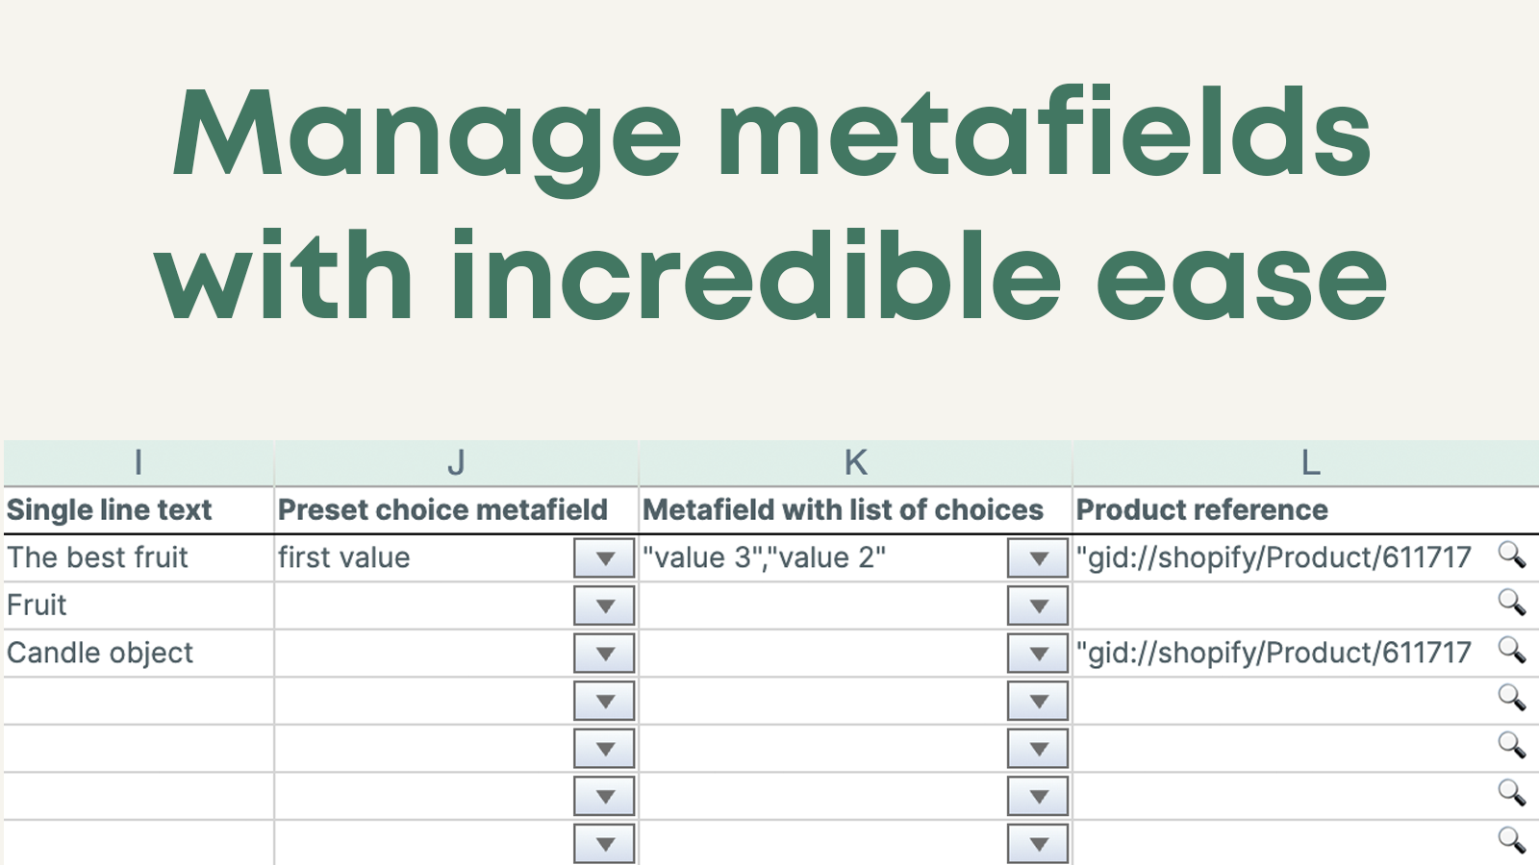Select column J header
The width and height of the screenshot is (1539, 865).
[x=456, y=463]
